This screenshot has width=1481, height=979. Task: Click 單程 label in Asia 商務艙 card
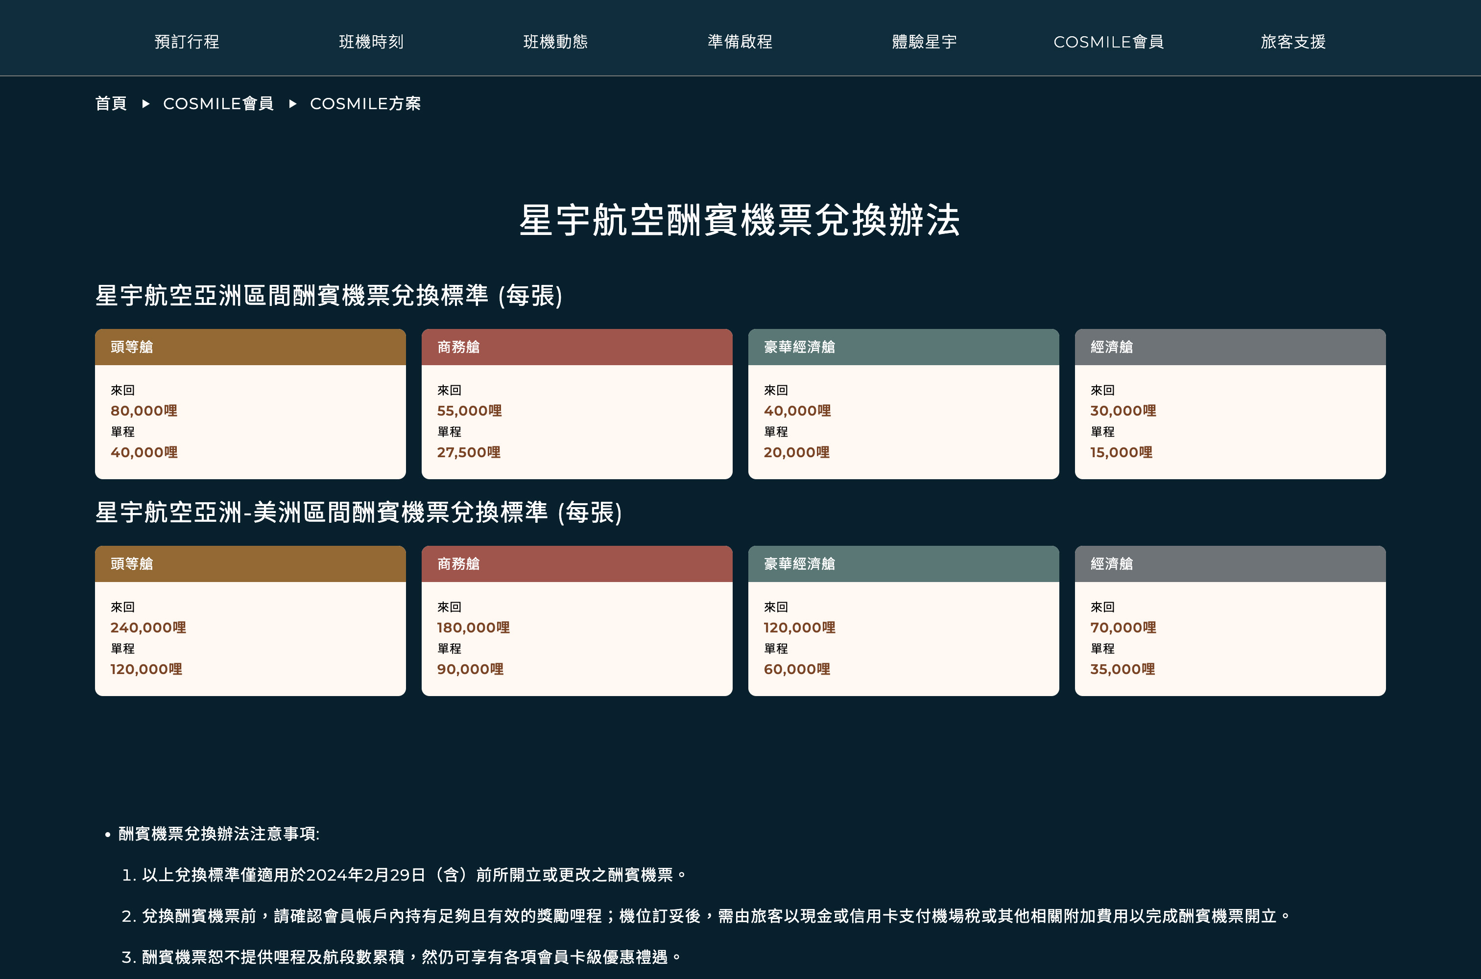(x=450, y=431)
